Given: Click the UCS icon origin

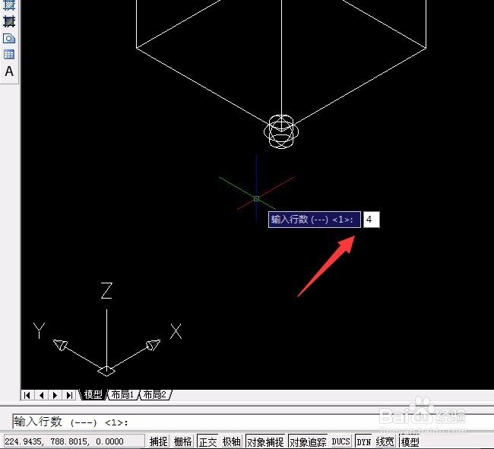Looking at the screenshot, I should pyautogui.click(x=106, y=371).
